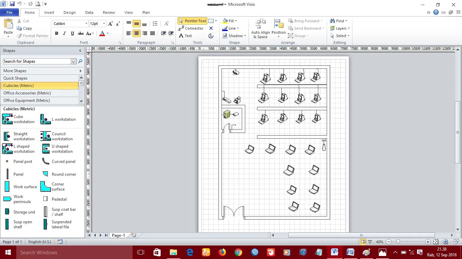Toggle Bold formatting
The image size is (462, 259).
click(x=56, y=33)
